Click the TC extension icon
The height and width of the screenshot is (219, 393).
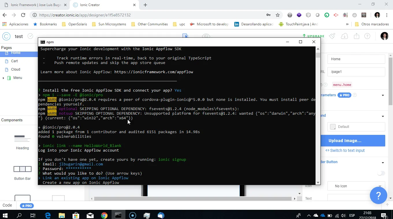[x=364, y=15]
